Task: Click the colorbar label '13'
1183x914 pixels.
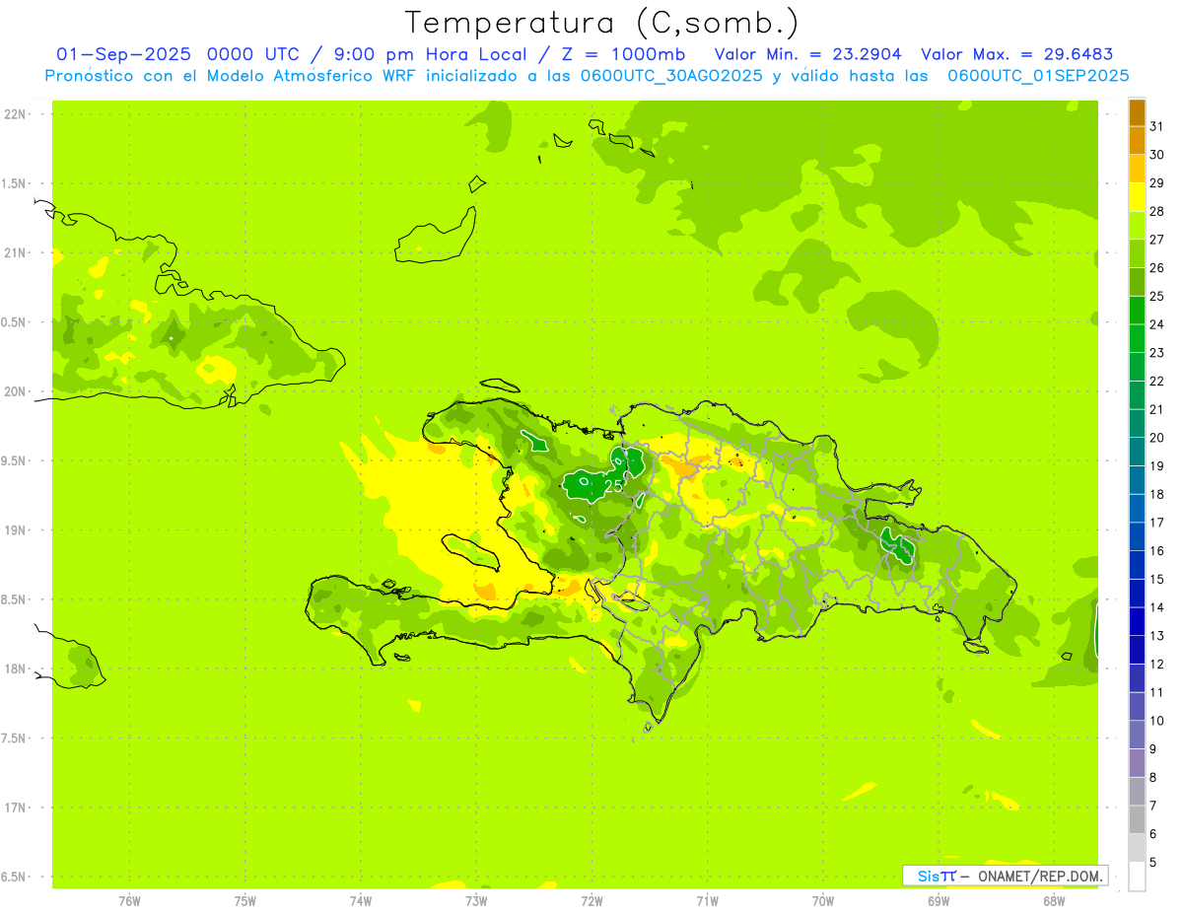Action: 1157,636
